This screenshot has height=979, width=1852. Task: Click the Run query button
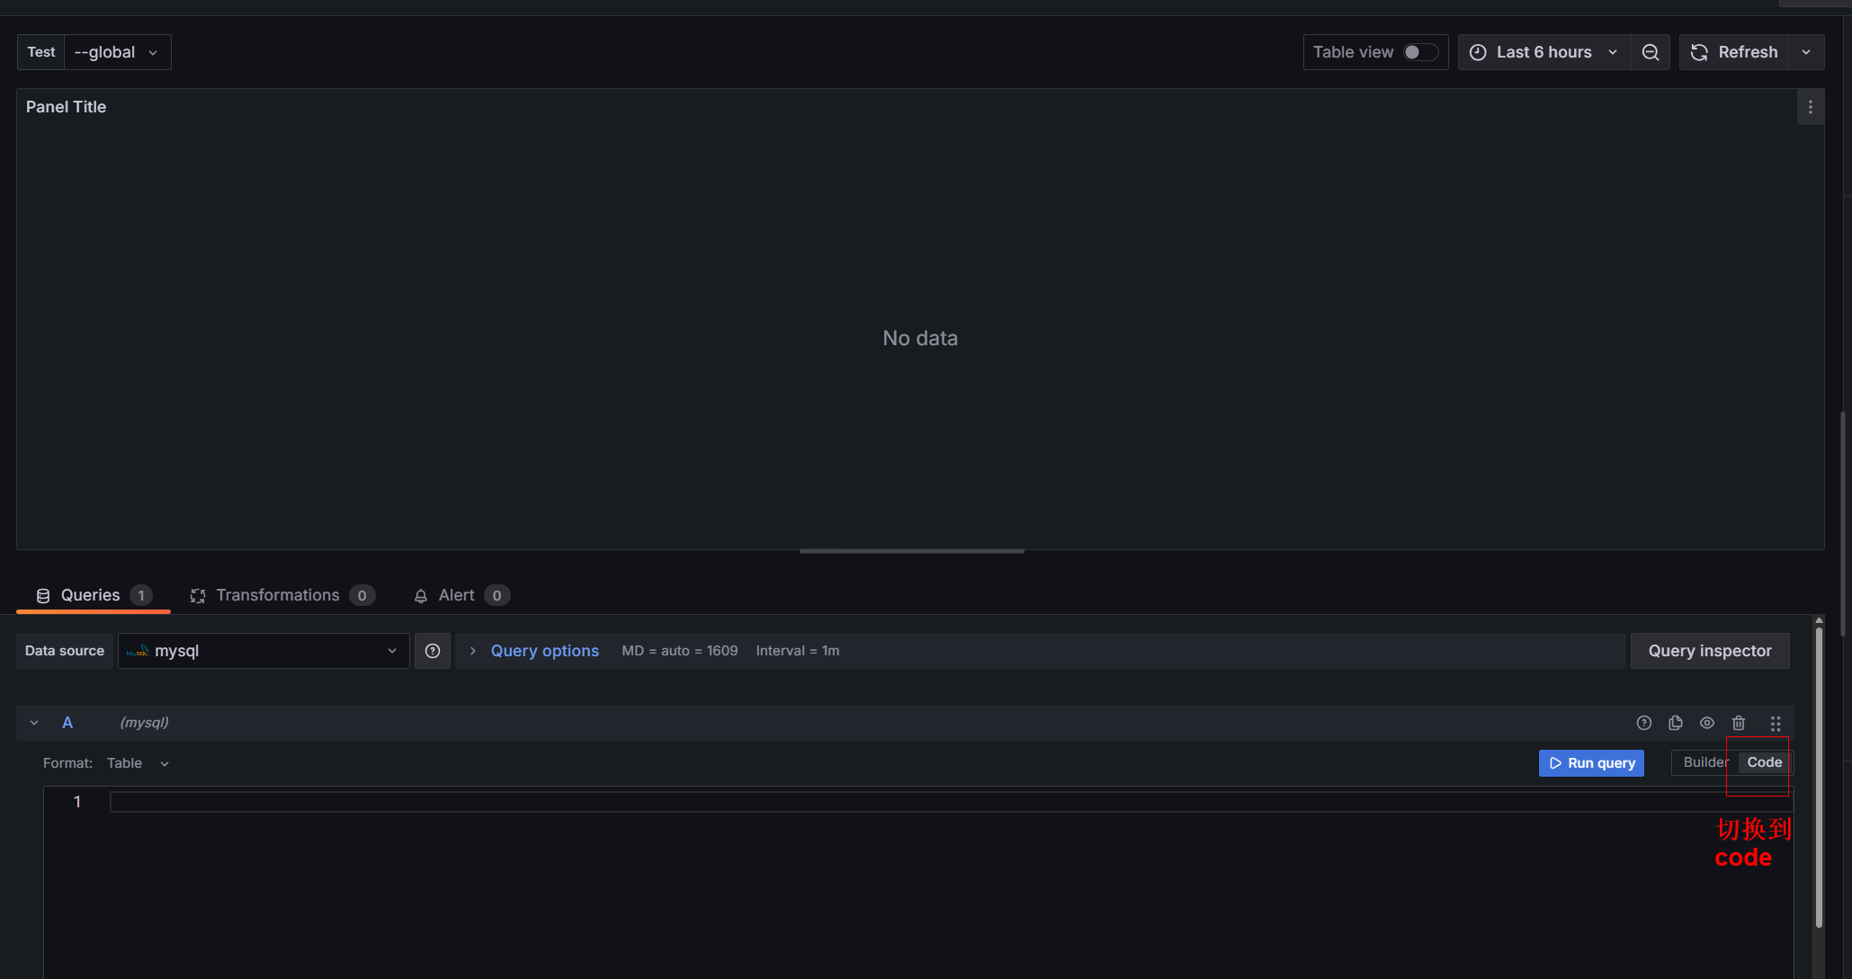[x=1590, y=763]
